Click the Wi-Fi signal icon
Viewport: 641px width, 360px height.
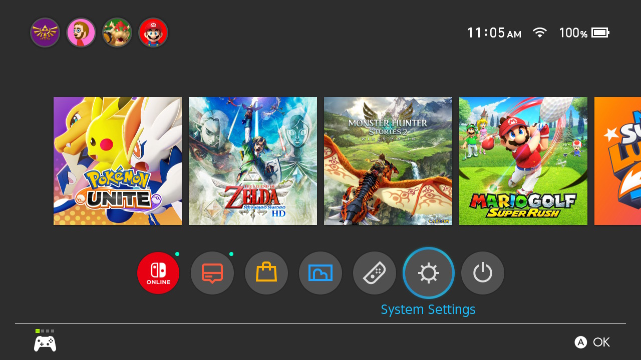click(540, 33)
